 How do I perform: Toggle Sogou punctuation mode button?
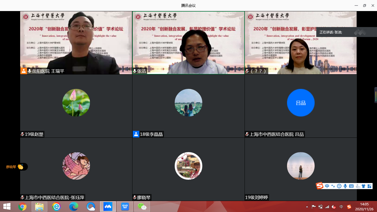coord(333,186)
